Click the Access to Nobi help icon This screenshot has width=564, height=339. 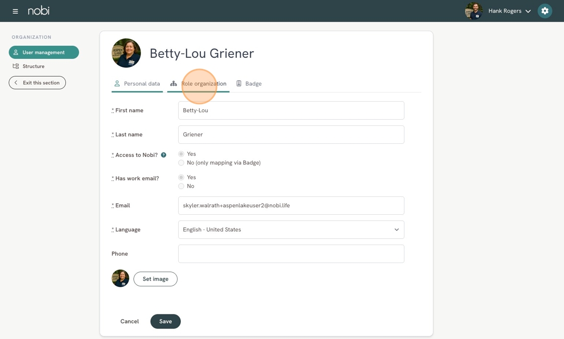point(164,155)
